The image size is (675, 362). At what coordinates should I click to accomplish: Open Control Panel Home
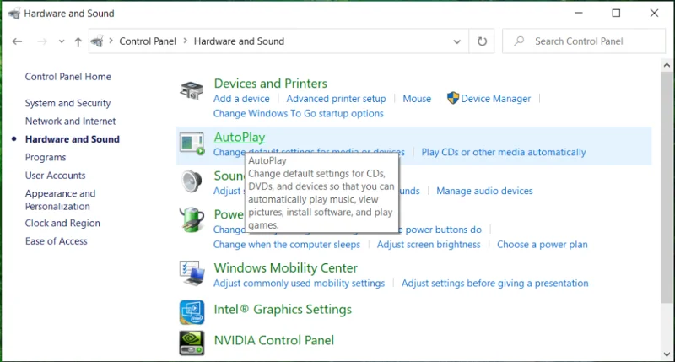(x=68, y=77)
